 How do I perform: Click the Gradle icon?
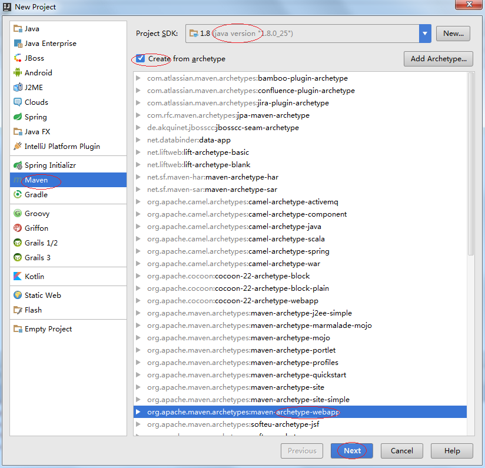coord(18,195)
